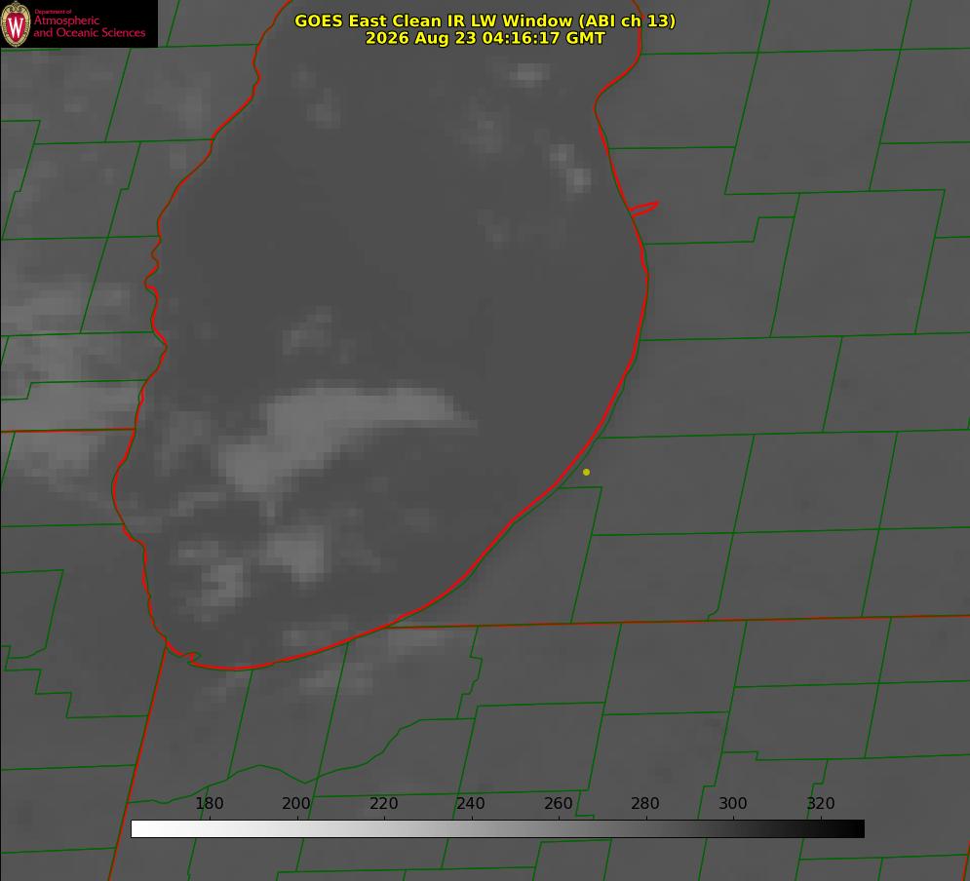
Task: Pick the 240 value on the colorbar
Action: (471, 803)
